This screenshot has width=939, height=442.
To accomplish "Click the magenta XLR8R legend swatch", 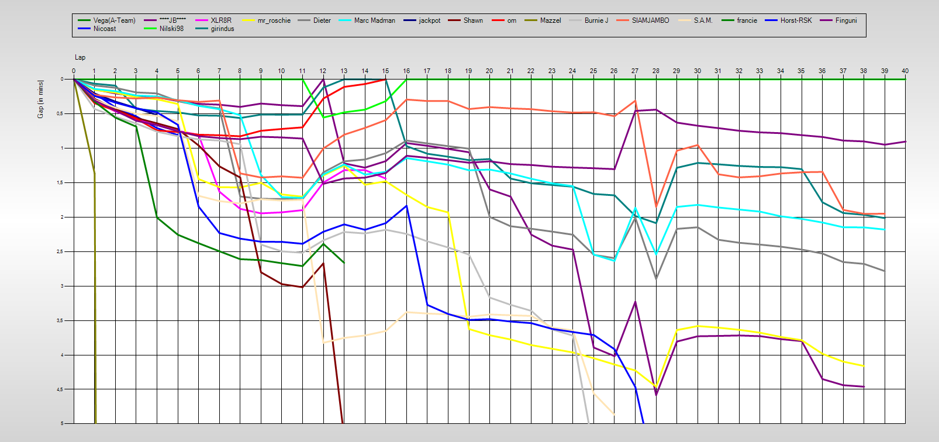I will coord(202,20).
